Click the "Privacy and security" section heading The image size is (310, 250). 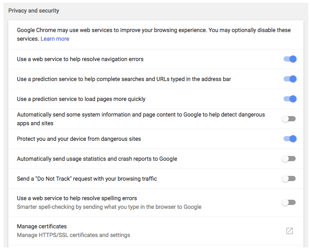click(x=33, y=11)
